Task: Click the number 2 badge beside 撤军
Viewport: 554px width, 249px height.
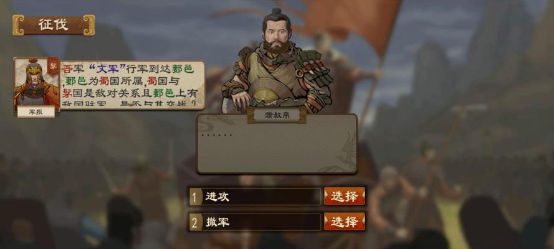Action: [x=194, y=222]
